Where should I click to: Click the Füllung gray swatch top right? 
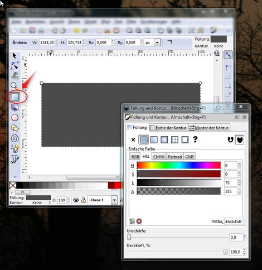(219, 39)
